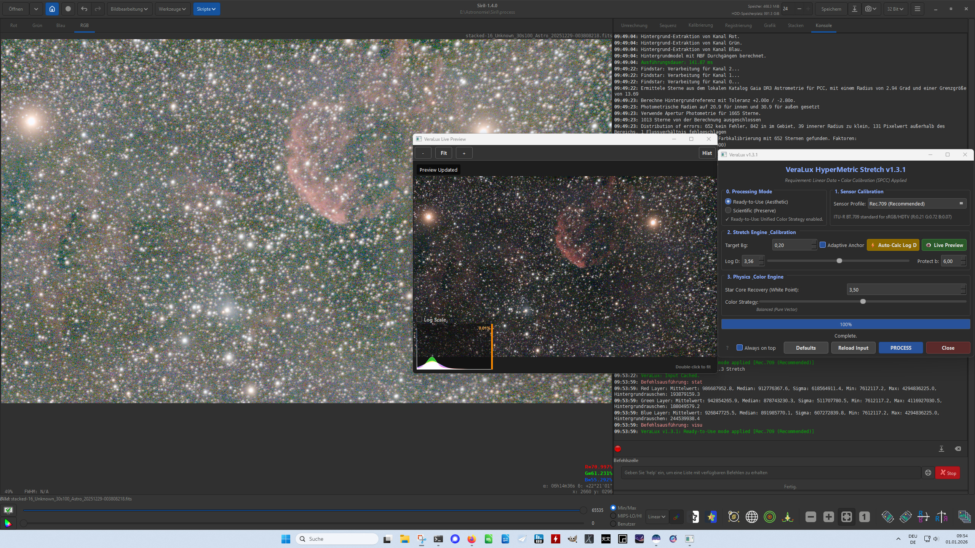Image resolution: width=975 pixels, height=548 pixels.
Task: Click zoom to fit icon
Action: (x=846, y=517)
